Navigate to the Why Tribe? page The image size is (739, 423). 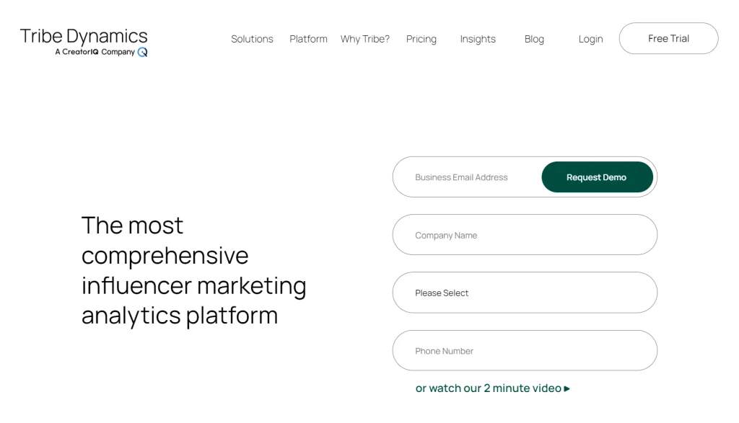pos(365,39)
